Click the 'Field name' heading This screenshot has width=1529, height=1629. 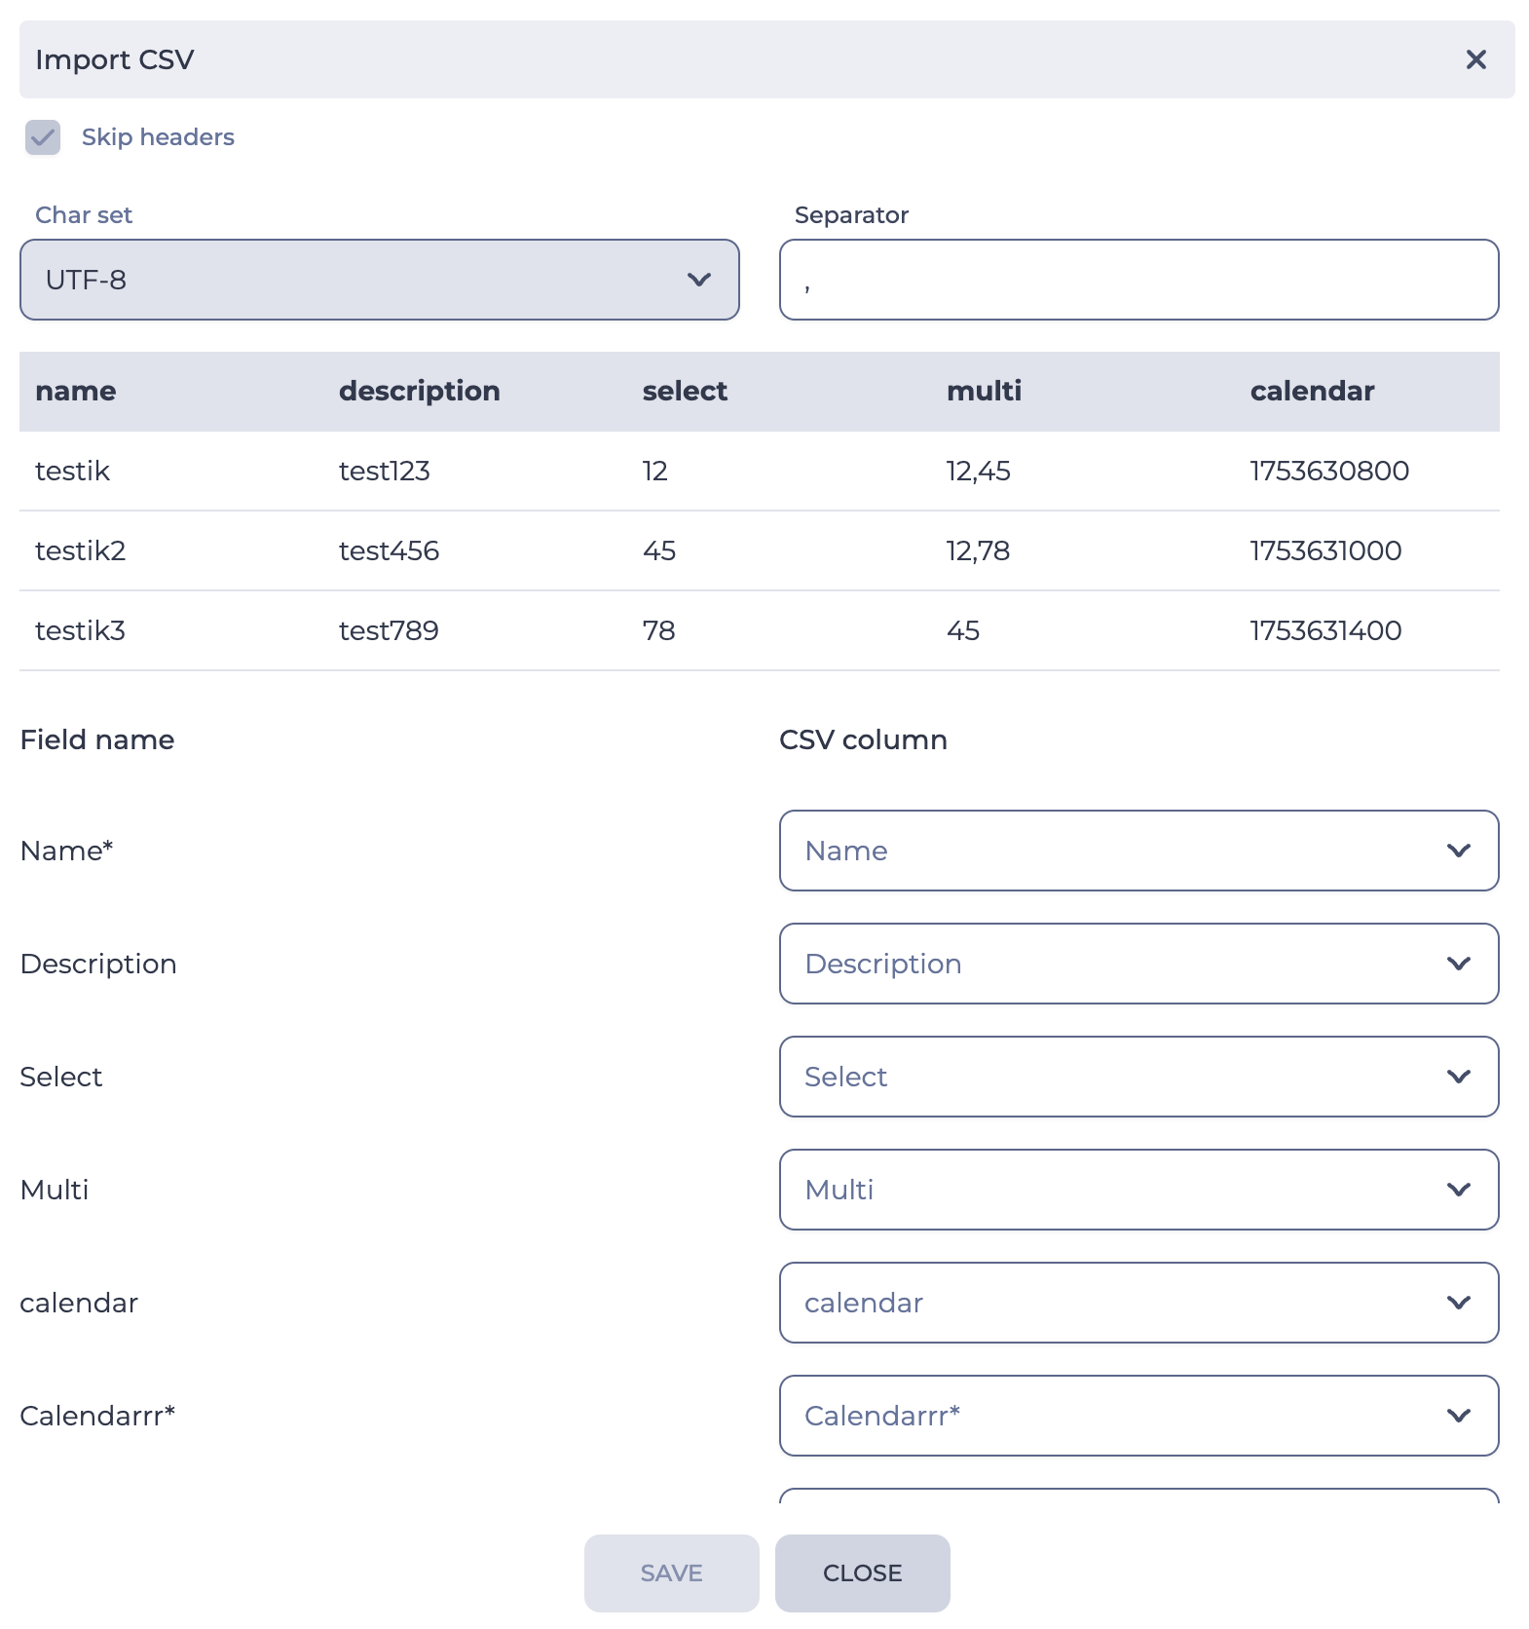click(x=97, y=739)
